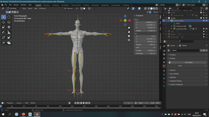
Task: Open Firefox from Windows taskbar
Action: tap(23, 114)
